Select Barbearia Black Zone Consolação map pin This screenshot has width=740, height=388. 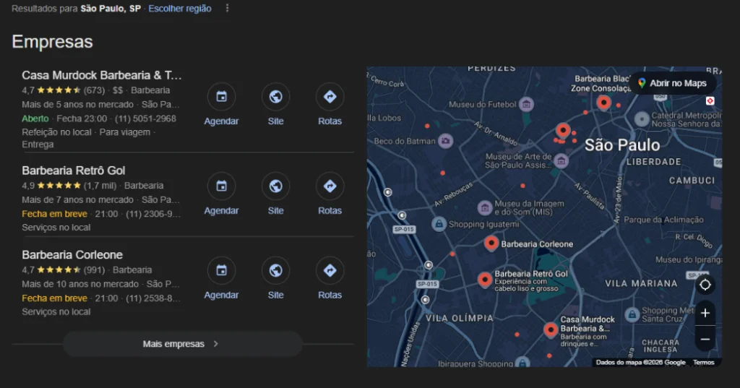(x=603, y=102)
